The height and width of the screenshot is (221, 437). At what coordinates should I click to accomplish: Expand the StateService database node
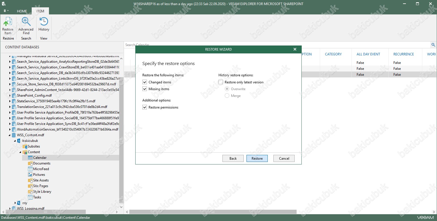coord(10,101)
